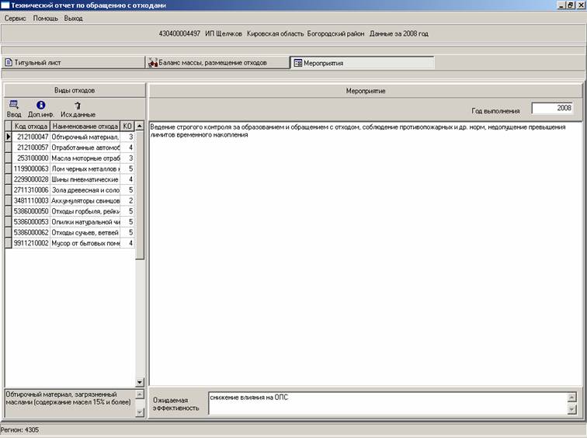Click the Наименование отхода column header
This screenshot has height=438, width=587.
(x=85, y=126)
